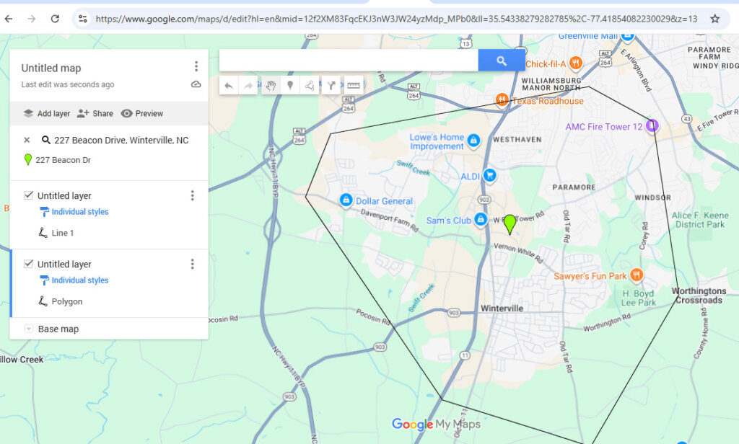Screen dimensions: 739x444
Task: Select the Add directions tool
Action: (331, 86)
